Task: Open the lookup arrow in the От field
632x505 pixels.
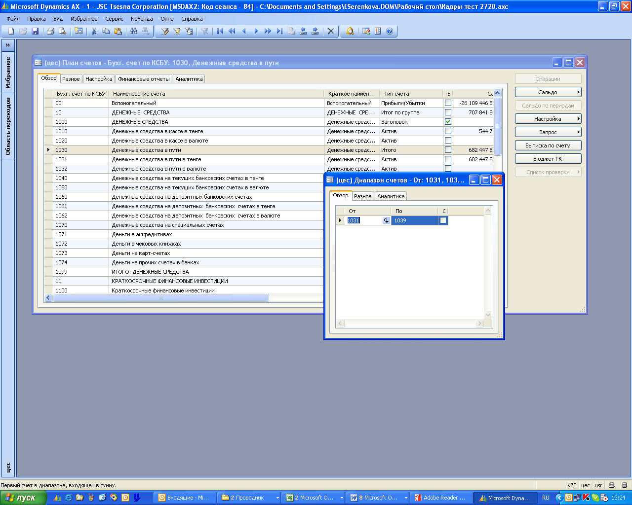Action: (x=386, y=220)
